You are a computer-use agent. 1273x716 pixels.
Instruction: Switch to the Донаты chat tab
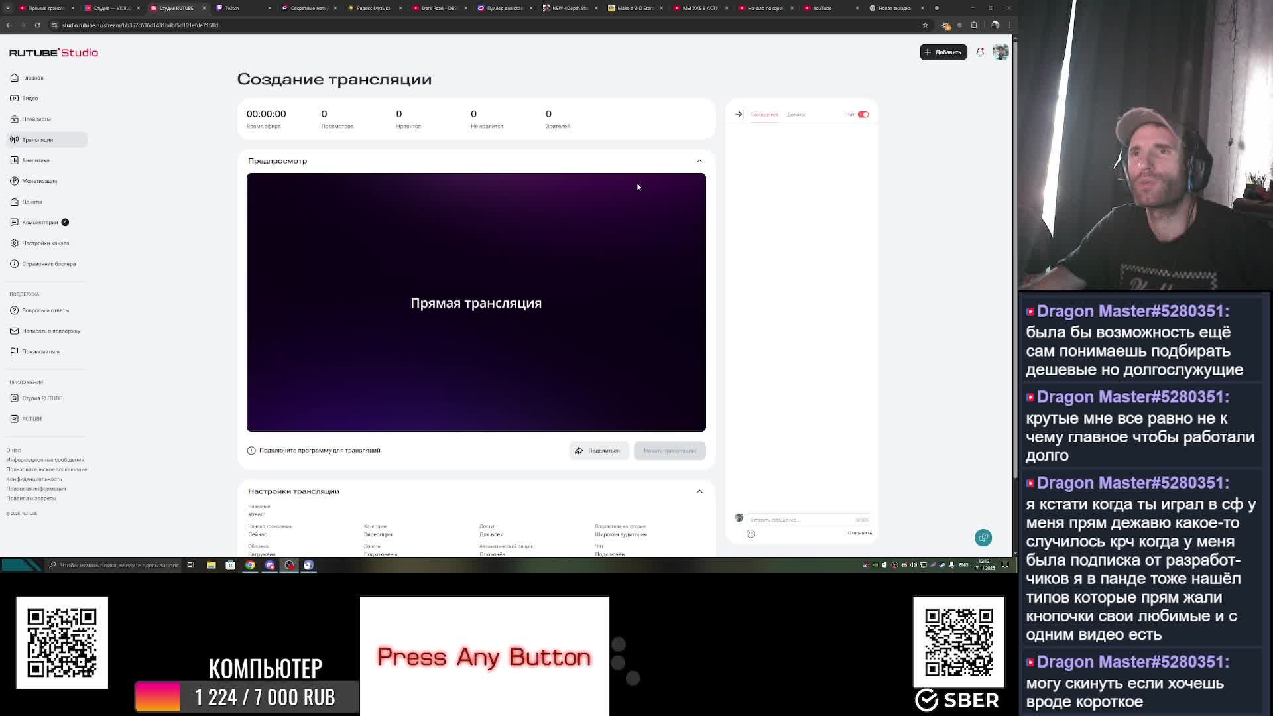796,115
